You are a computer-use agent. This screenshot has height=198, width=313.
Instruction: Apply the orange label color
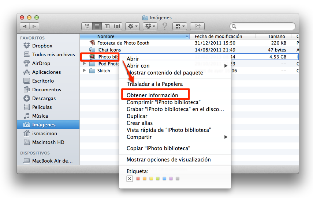point(145,179)
